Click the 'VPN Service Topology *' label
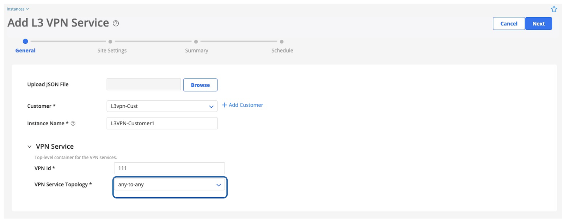Screen dimensions: 564x221 click(x=63, y=185)
